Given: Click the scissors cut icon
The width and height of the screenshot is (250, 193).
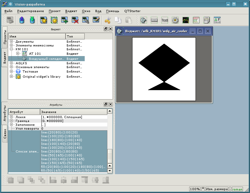Looking at the screenshot, I should click(x=108, y=20).
